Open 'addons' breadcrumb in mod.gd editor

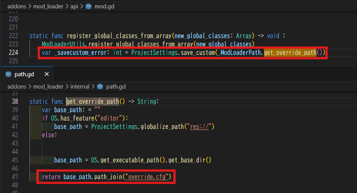pos(17,6)
